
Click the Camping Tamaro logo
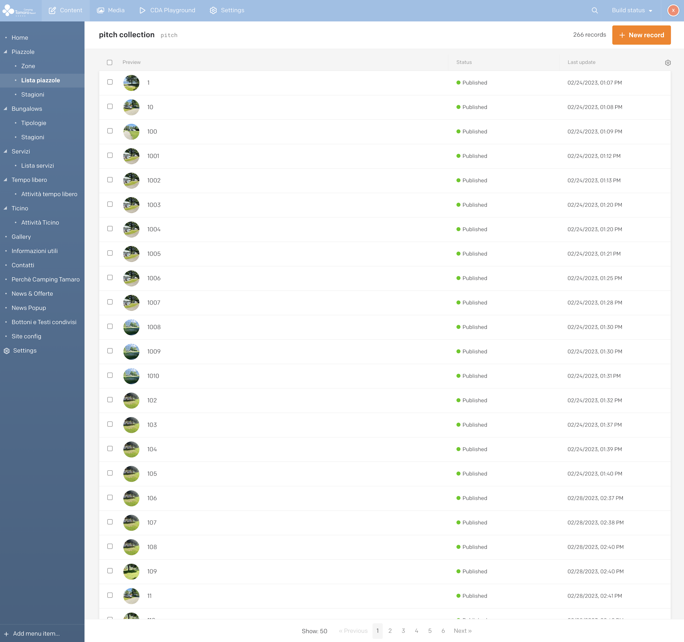(19, 11)
